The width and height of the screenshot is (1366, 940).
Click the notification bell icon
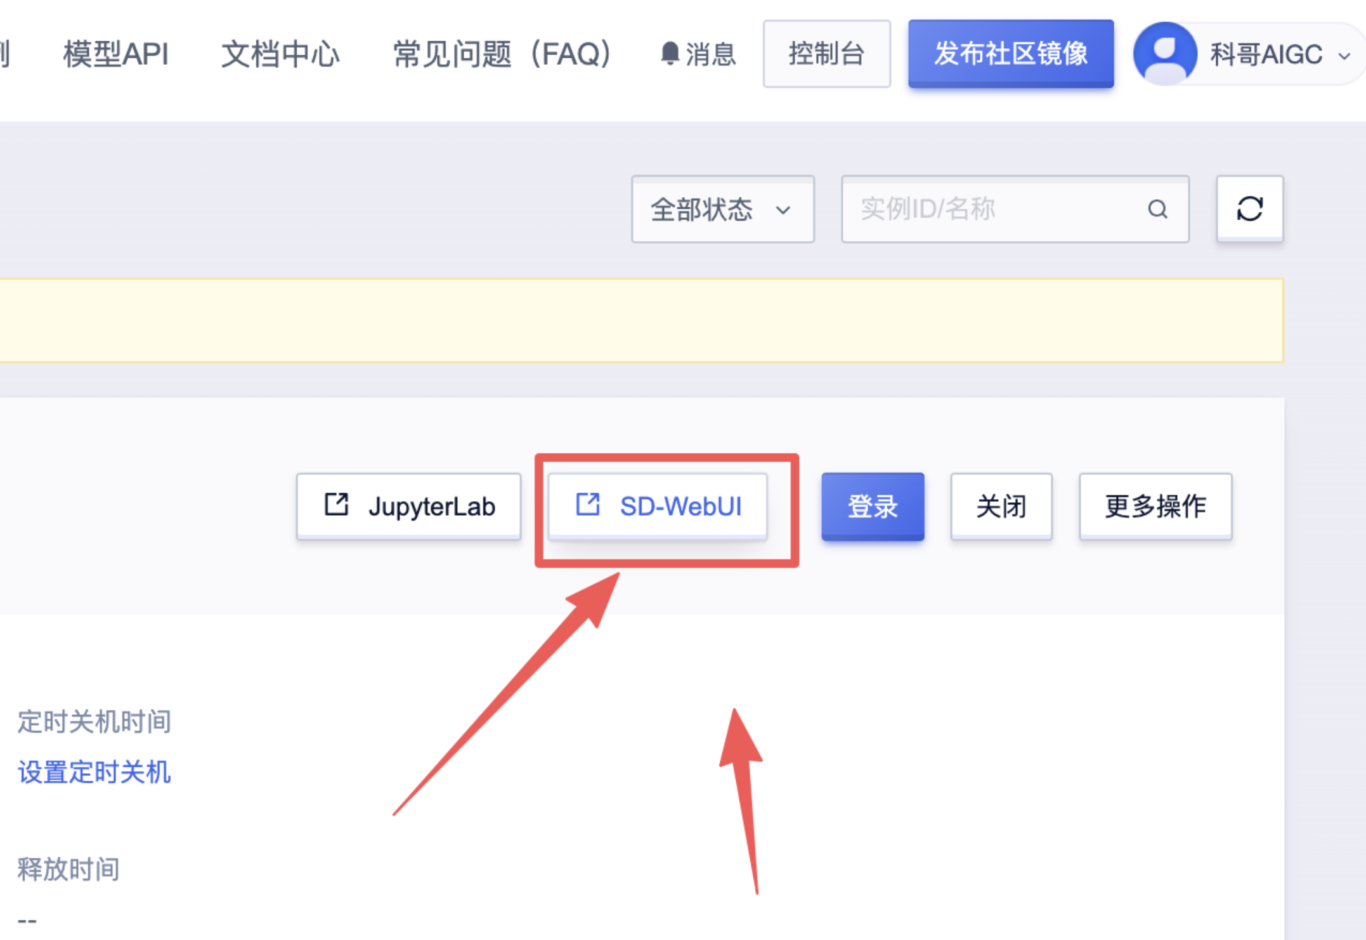click(x=670, y=53)
